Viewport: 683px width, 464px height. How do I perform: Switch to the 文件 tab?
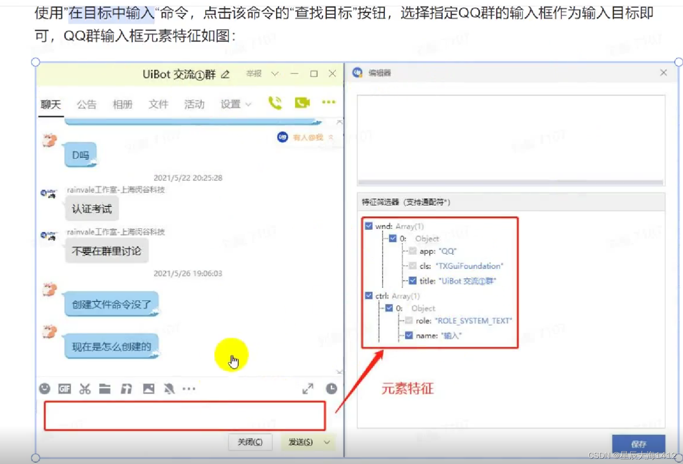click(x=158, y=104)
